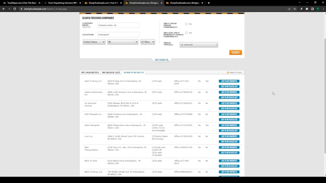The width and height of the screenshot is (326, 183).
Task: Open the 20 Miles radius dropdown
Action: point(147,42)
